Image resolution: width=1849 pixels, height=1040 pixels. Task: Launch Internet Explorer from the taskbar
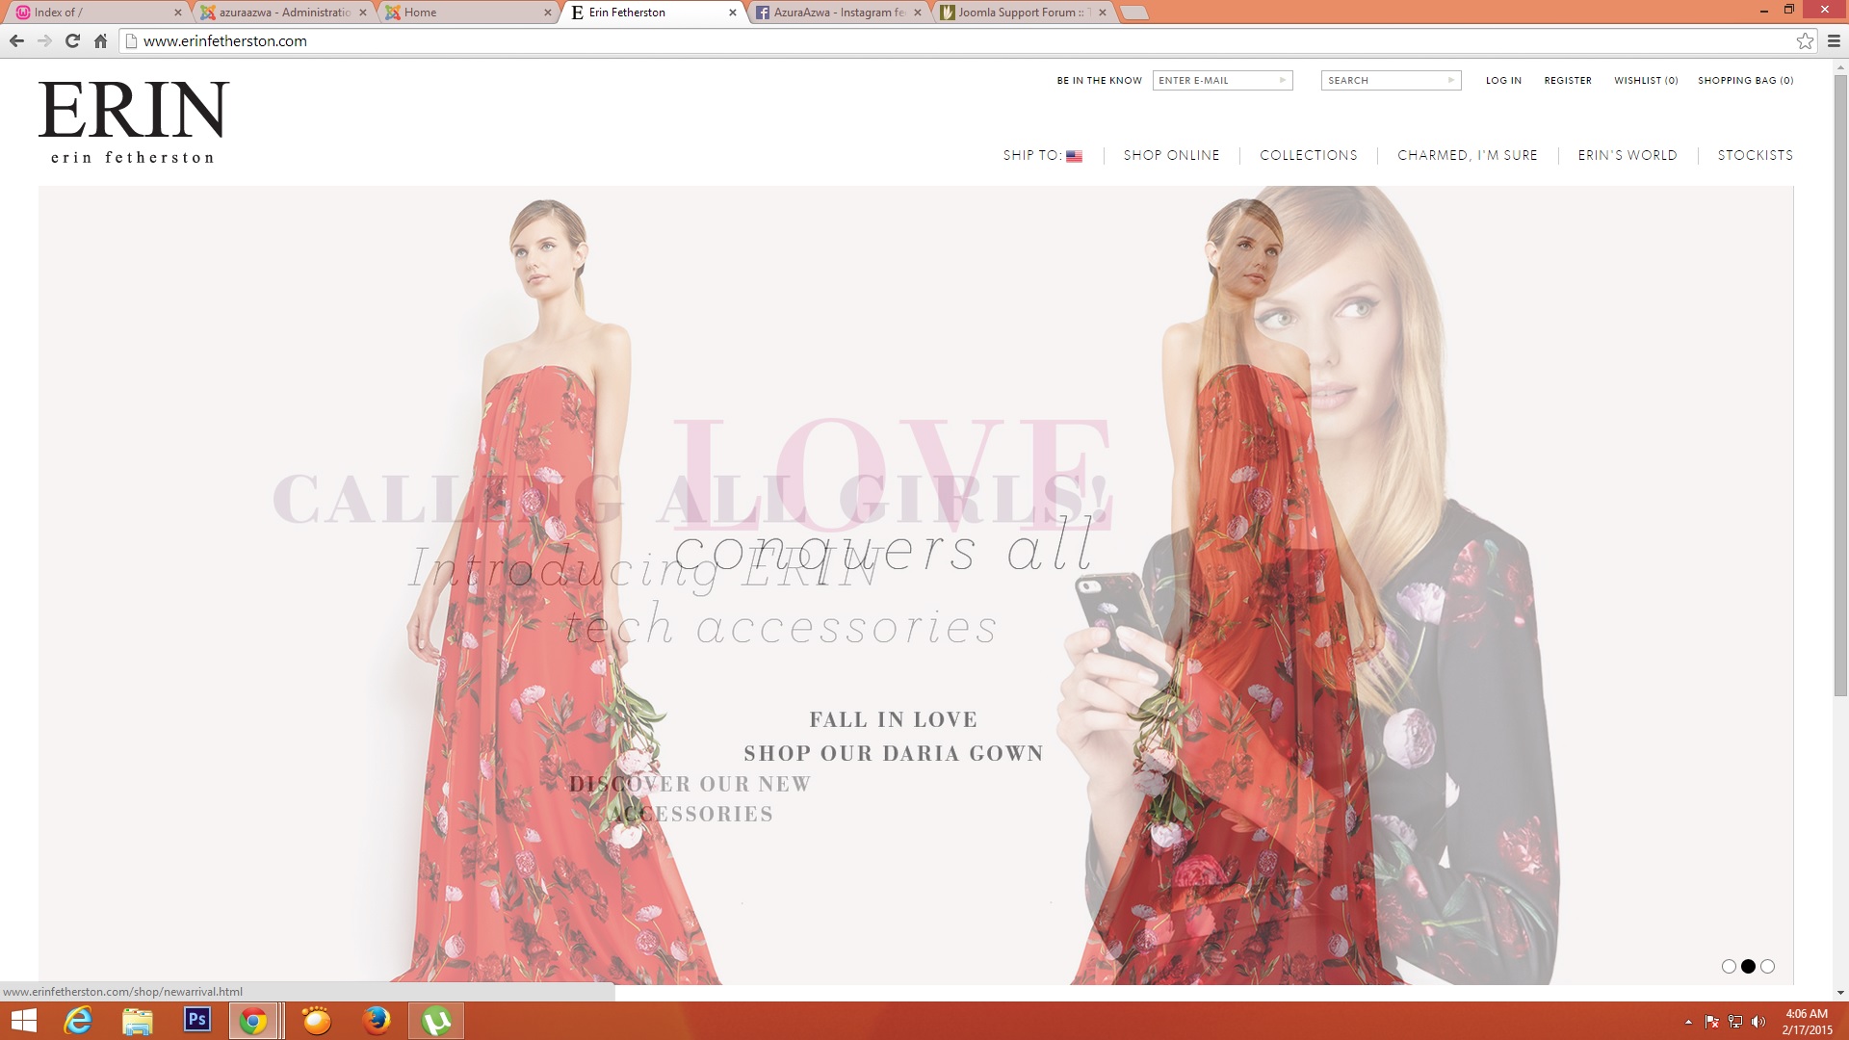(x=78, y=1021)
